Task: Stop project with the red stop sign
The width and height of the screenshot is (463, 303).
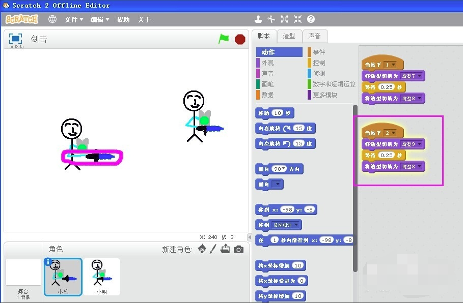Action: pos(240,39)
